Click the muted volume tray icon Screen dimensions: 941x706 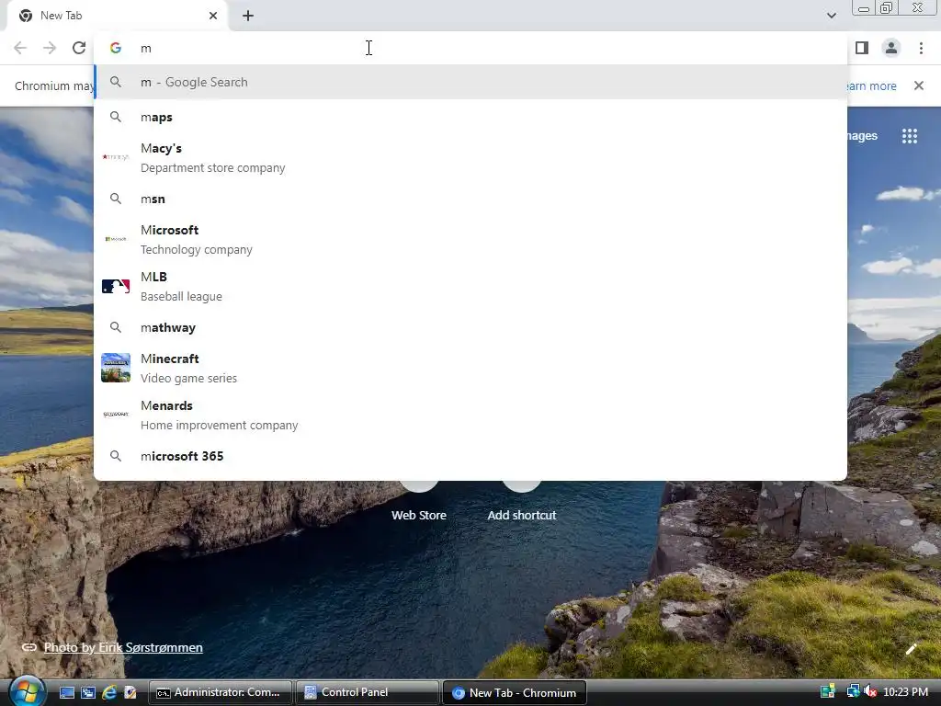[x=870, y=692]
